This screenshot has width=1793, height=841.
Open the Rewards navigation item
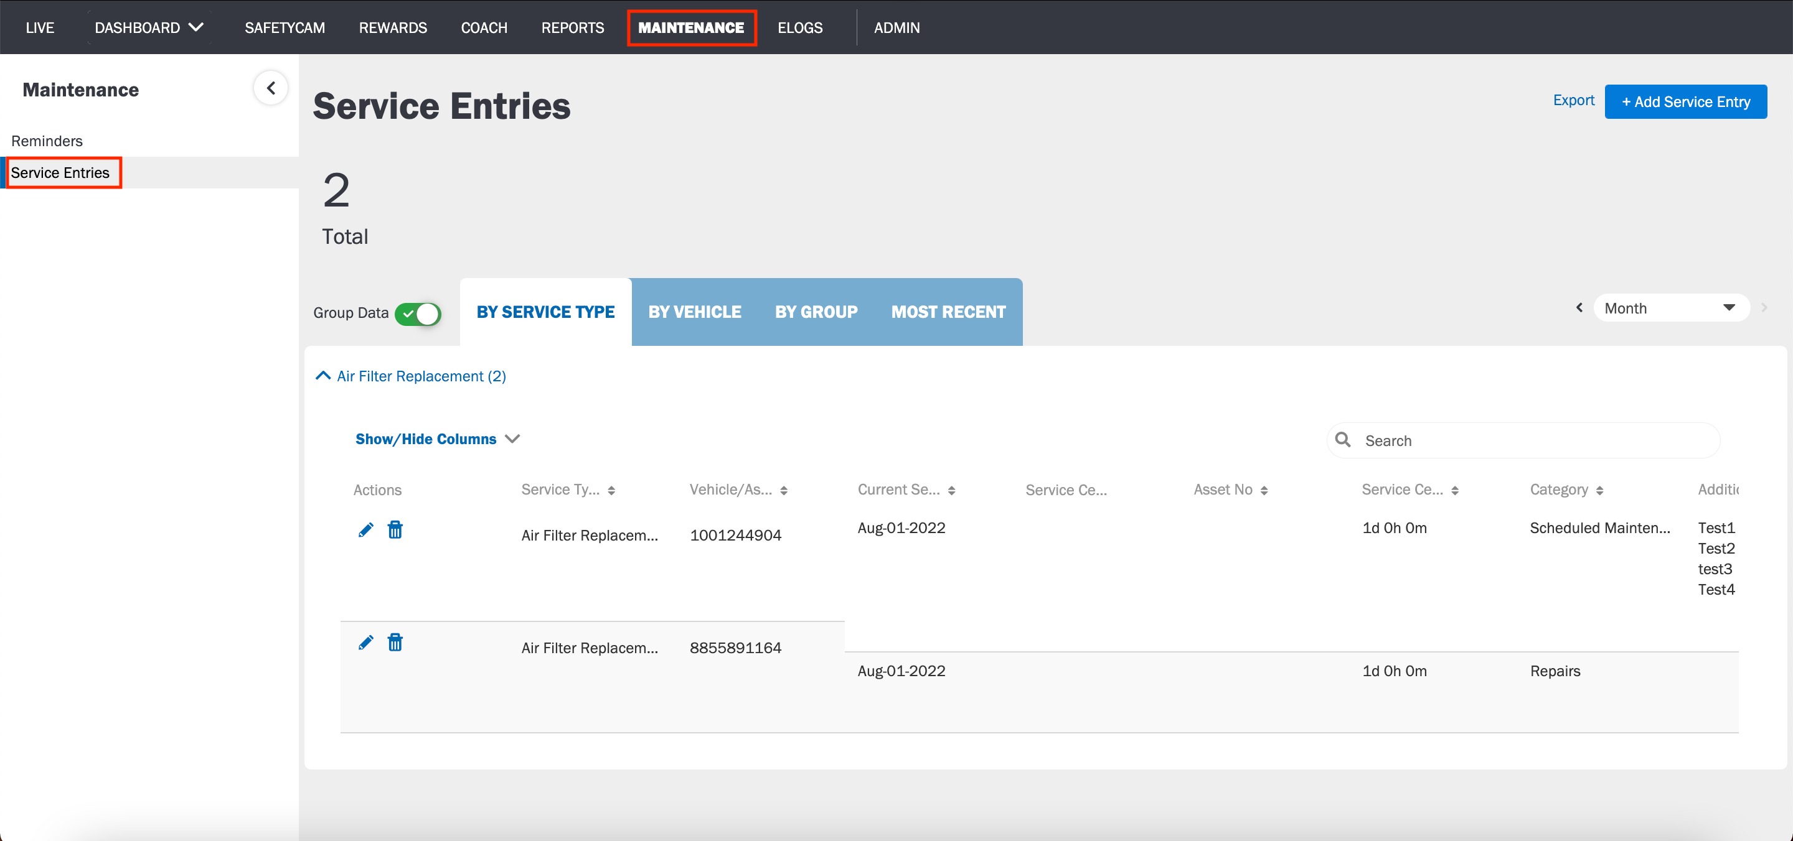coord(393,27)
